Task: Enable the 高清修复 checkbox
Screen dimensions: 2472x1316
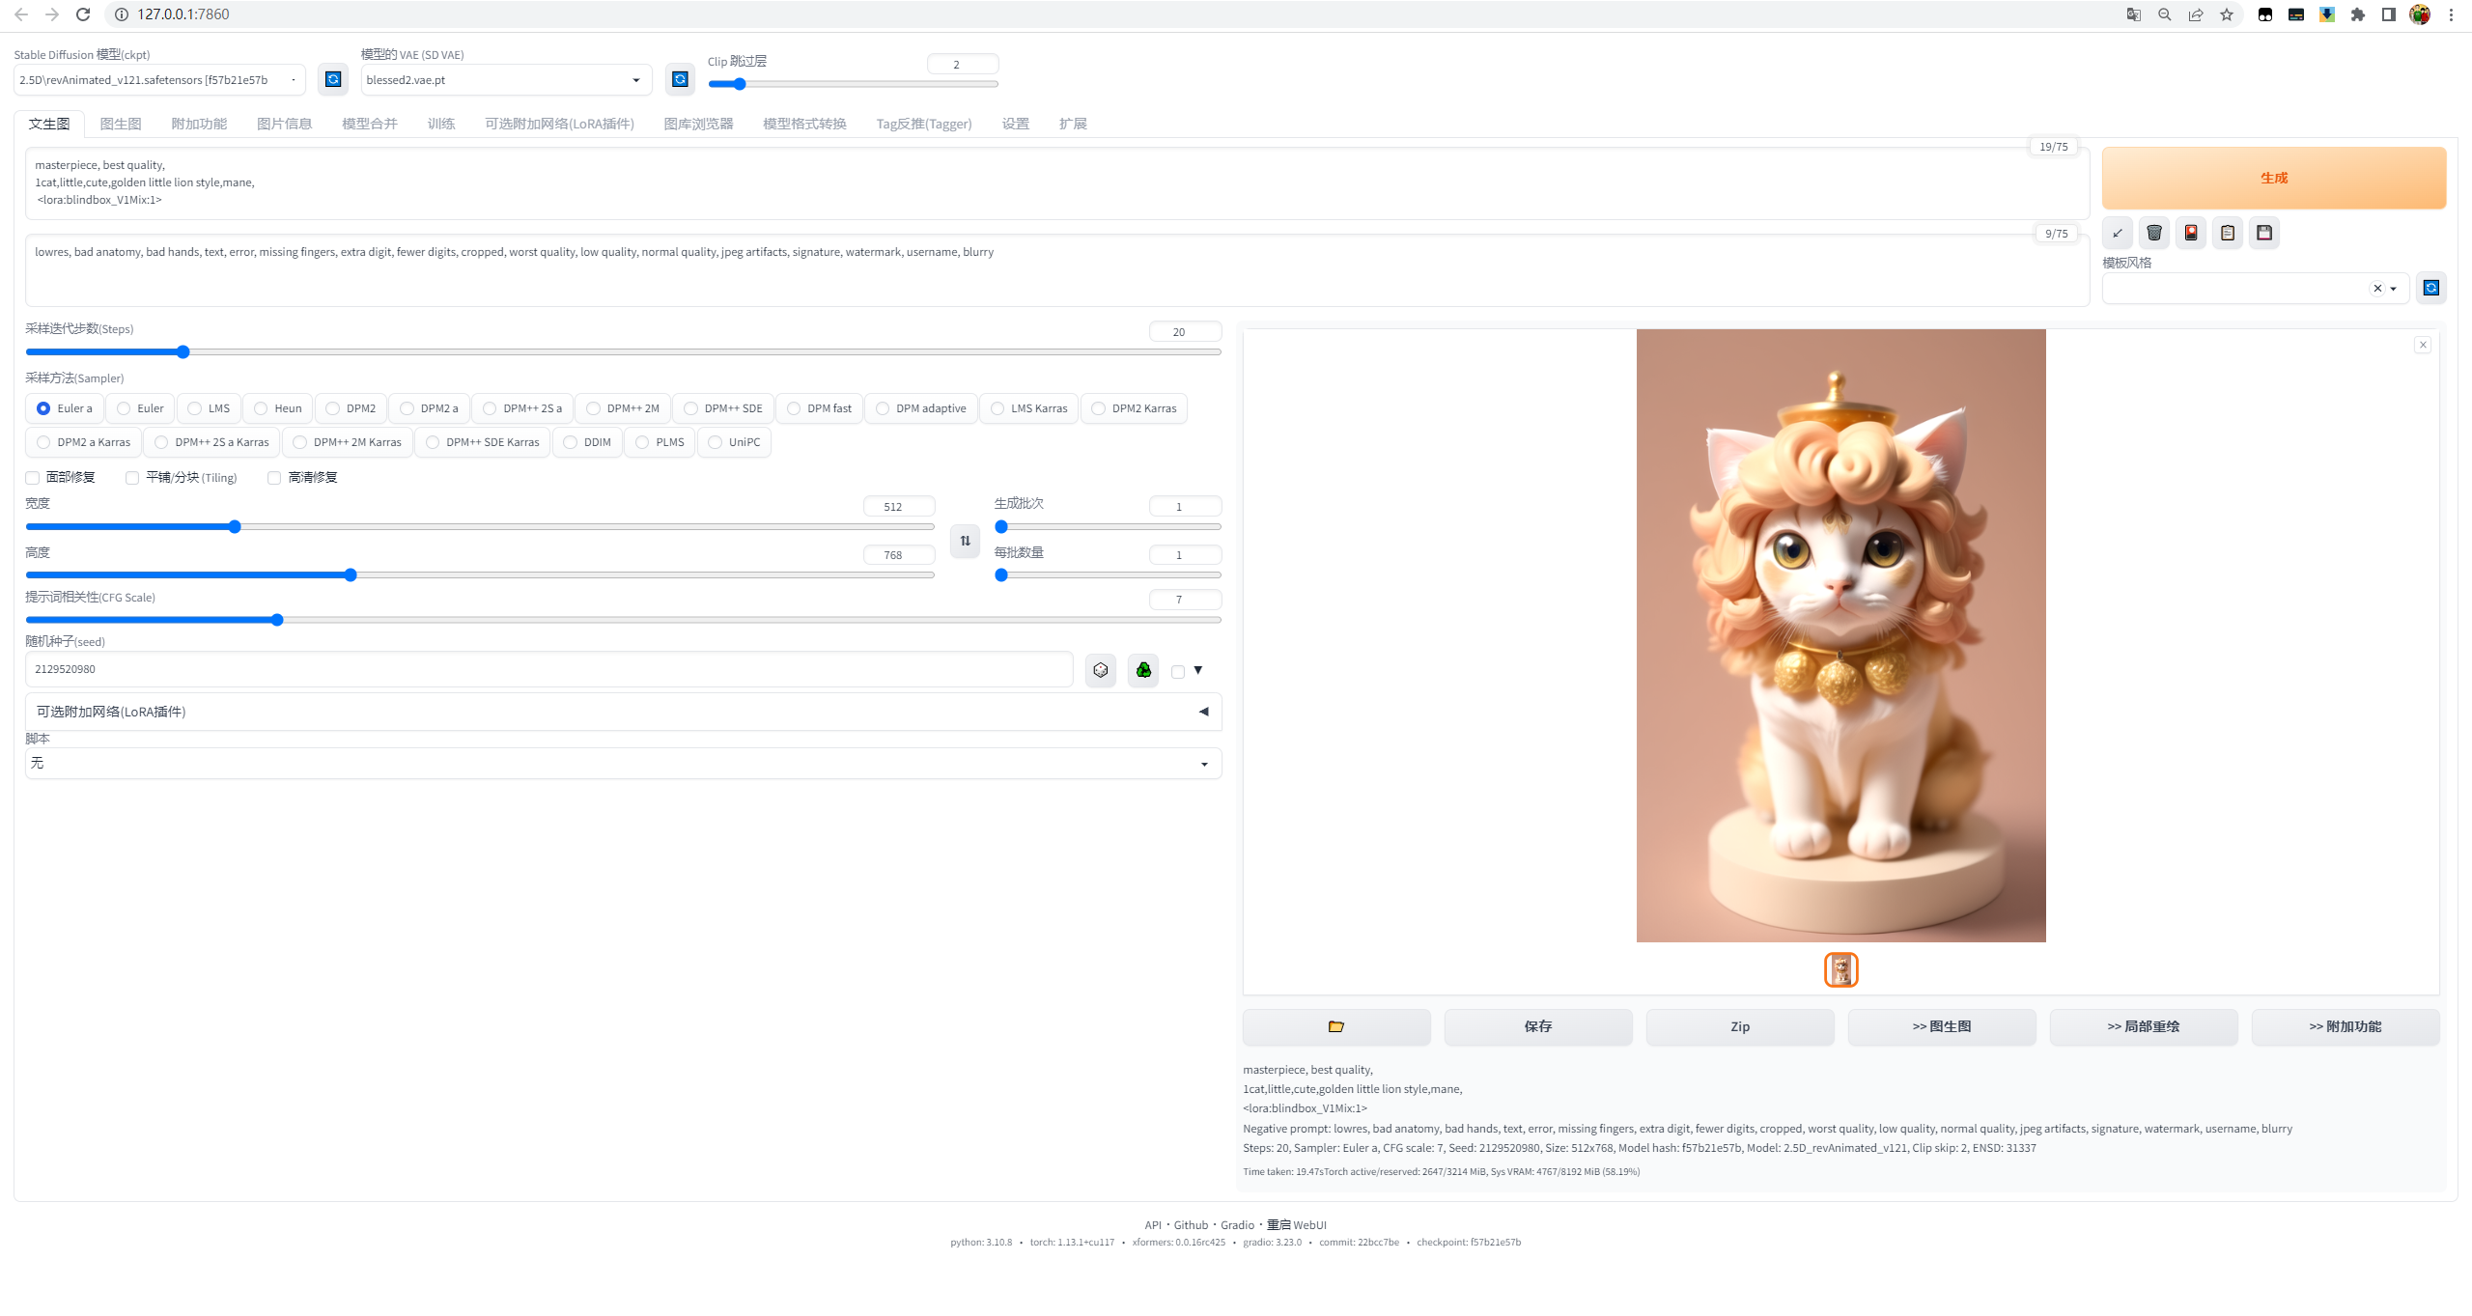Action: point(274,478)
